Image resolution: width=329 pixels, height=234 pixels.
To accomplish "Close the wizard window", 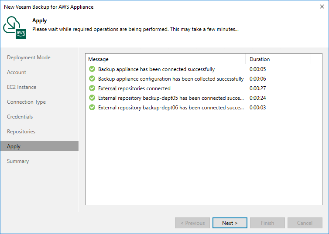I will point(321,7).
